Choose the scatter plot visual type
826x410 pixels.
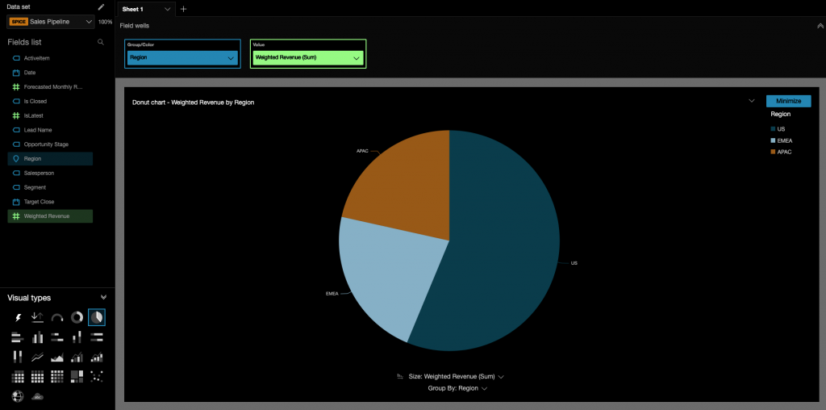click(x=97, y=376)
